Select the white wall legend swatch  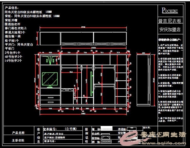106,128
